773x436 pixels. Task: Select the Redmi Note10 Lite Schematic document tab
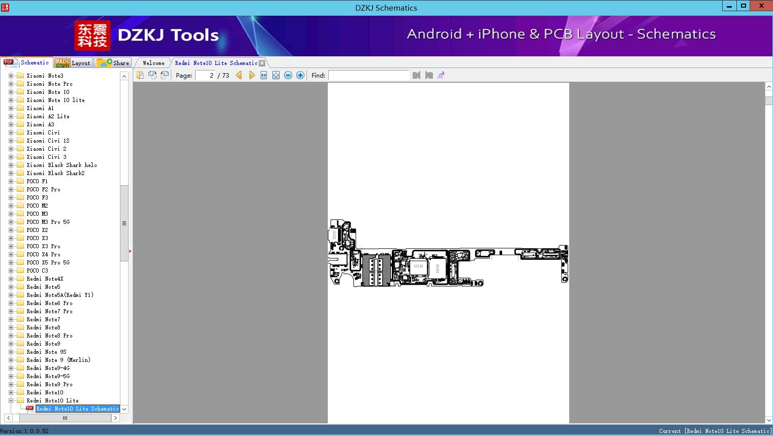(x=216, y=63)
